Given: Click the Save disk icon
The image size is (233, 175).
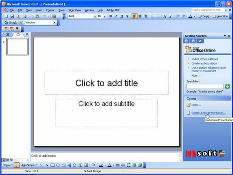Looking at the screenshot, I should click(12, 16).
